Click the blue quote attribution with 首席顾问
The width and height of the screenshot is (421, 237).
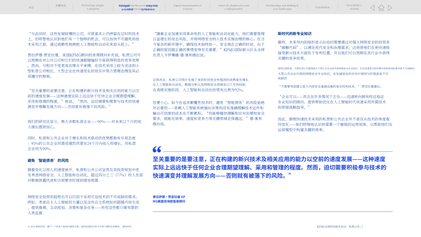click(169, 199)
